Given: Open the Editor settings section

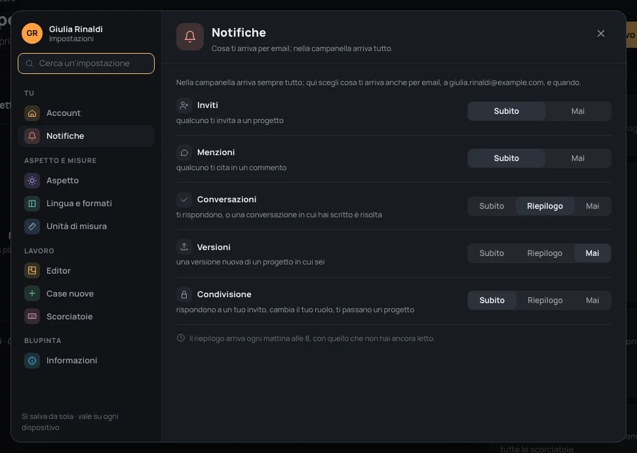Looking at the screenshot, I should point(86,271).
